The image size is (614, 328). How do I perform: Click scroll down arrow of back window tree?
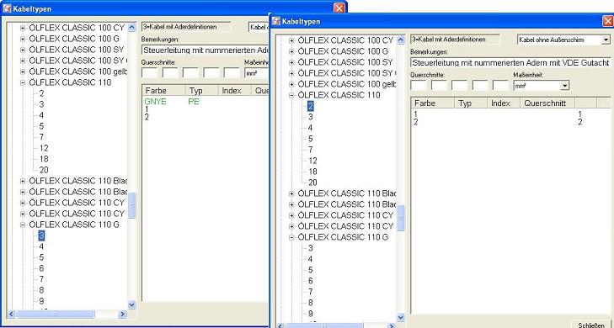click(x=131, y=304)
